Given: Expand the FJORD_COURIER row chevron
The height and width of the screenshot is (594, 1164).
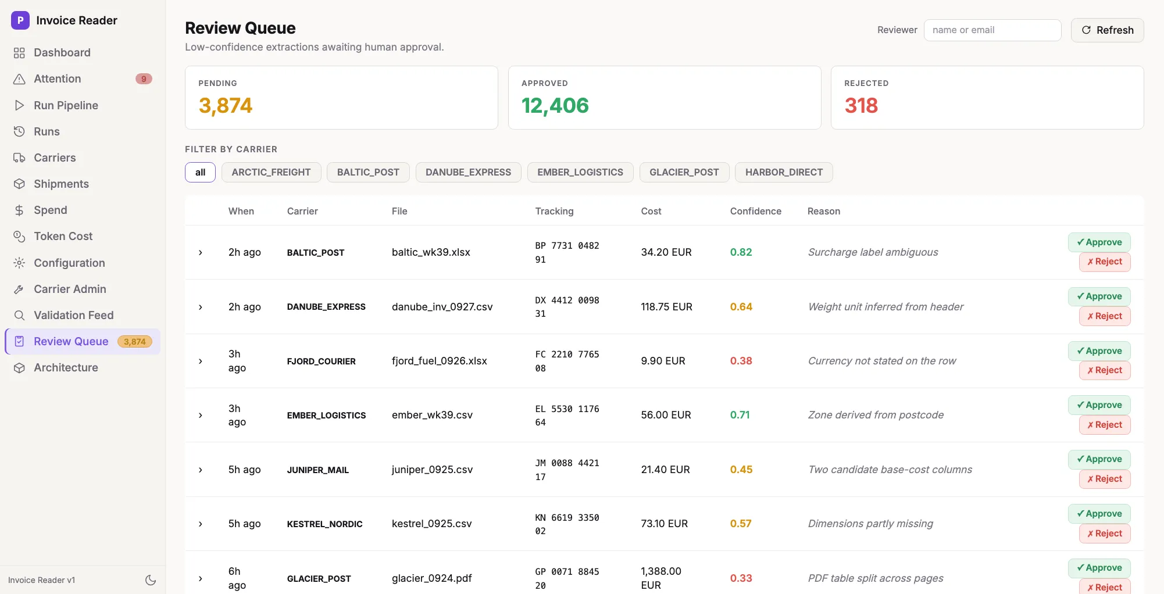Looking at the screenshot, I should [x=201, y=361].
